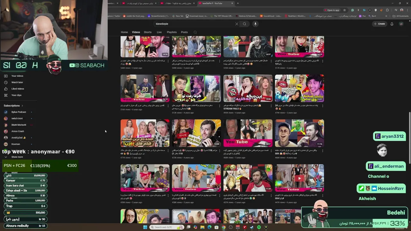Open the Posts tab

[184, 32]
